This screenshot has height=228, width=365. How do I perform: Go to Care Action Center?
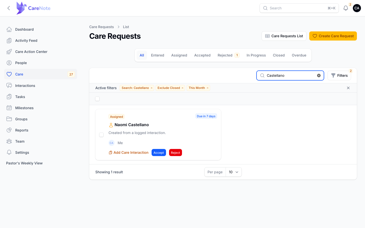click(x=41, y=52)
